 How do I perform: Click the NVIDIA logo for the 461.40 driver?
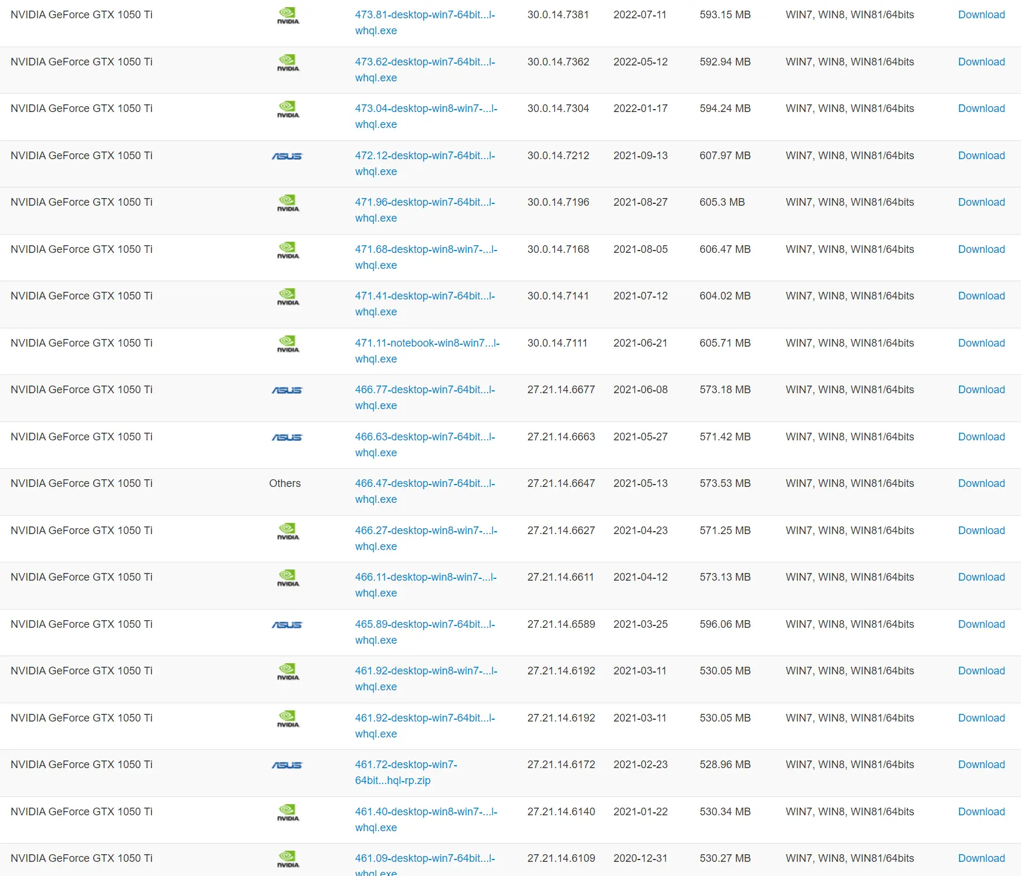point(288,812)
